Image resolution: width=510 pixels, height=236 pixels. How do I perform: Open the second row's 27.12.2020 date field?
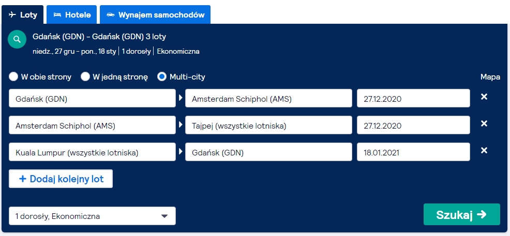click(413, 125)
